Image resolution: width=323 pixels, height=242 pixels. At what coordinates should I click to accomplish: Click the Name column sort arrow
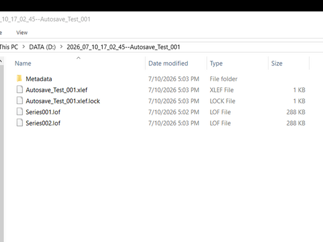point(79,58)
